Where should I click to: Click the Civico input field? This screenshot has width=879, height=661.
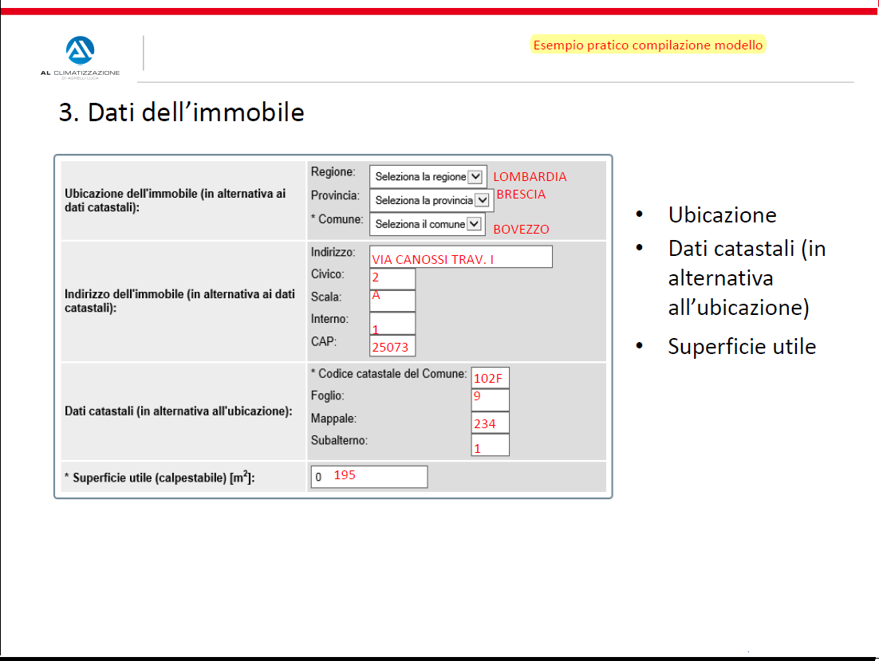(392, 278)
